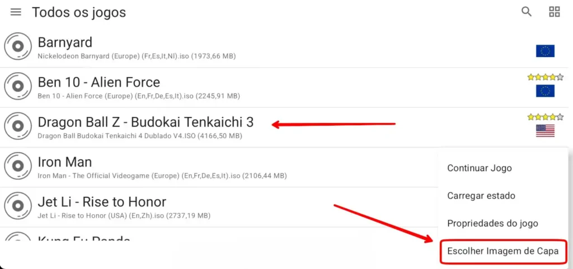The image size is (573, 269).
Task: Click the USA flag on Dragon Ball Z
Action: [545, 131]
